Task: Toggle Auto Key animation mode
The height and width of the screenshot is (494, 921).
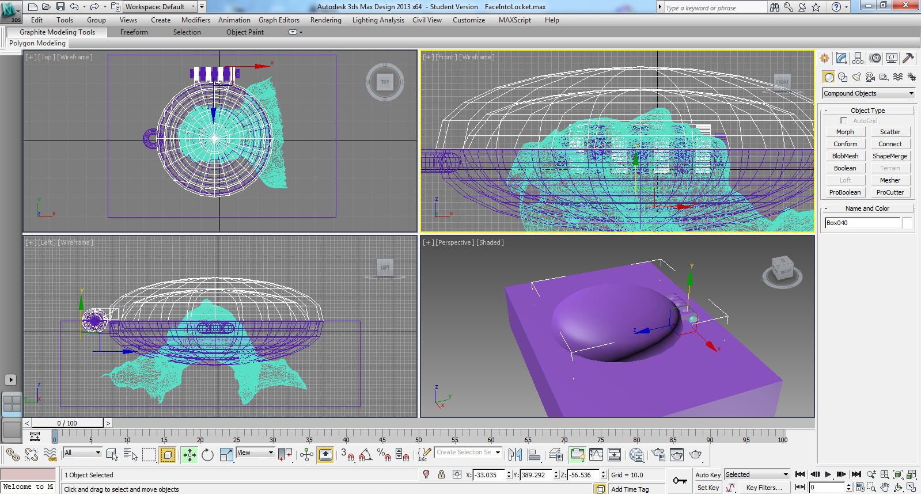Action: coord(708,475)
